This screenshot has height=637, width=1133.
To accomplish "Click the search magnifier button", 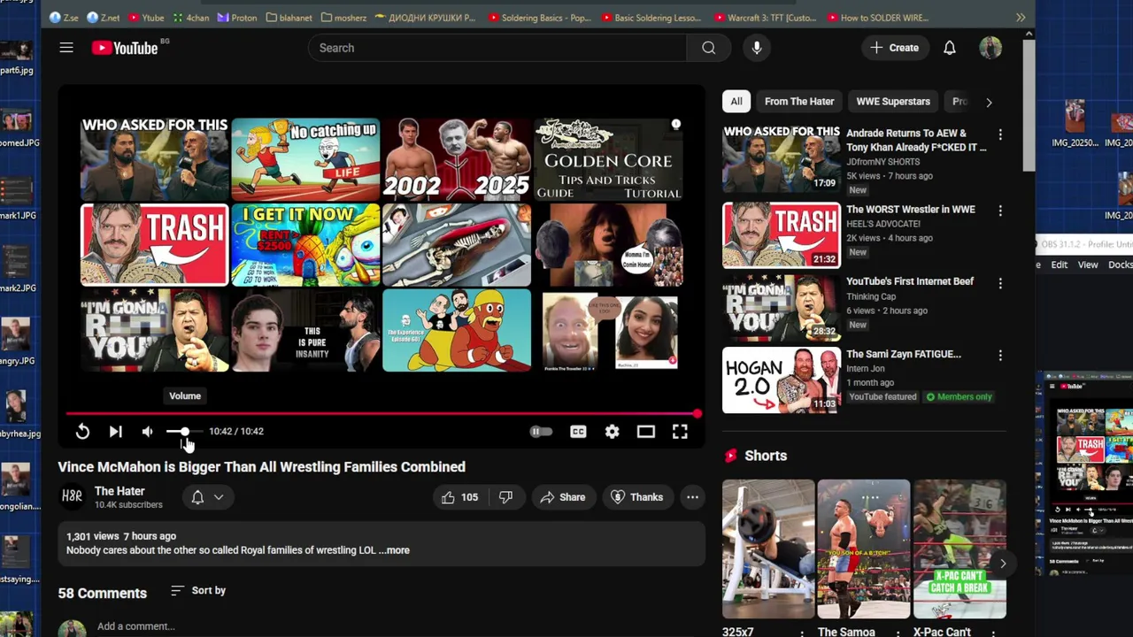I will click(x=708, y=48).
